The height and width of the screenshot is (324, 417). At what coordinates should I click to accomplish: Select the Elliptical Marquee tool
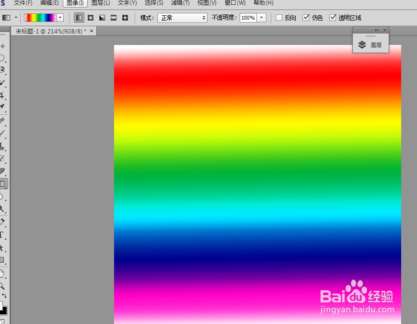(x=2, y=58)
